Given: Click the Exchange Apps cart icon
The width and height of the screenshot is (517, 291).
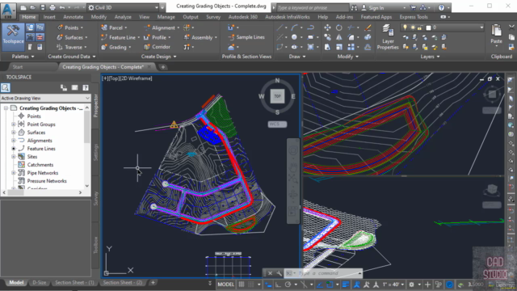Looking at the screenshot, I should (x=413, y=7).
